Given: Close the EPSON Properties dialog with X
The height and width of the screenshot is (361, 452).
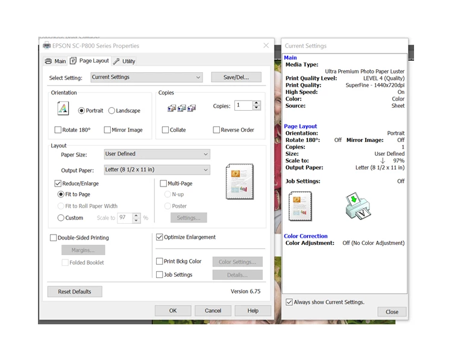Looking at the screenshot, I should (266, 46).
